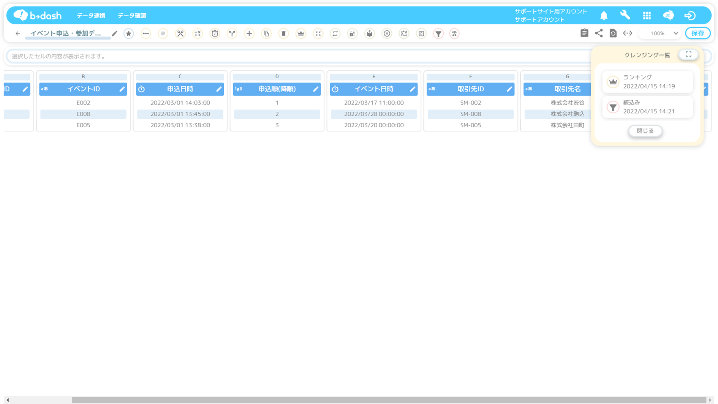Select cell 株式会社渋谷
718x404 pixels.
pyautogui.click(x=558, y=103)
